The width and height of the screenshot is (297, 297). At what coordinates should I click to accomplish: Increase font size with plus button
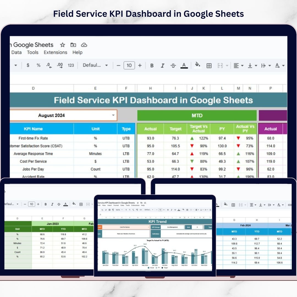(x=140, y=65)
